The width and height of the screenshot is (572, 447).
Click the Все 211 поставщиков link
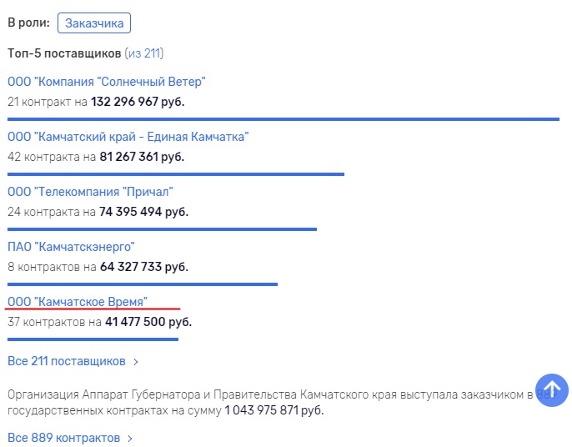67,361
